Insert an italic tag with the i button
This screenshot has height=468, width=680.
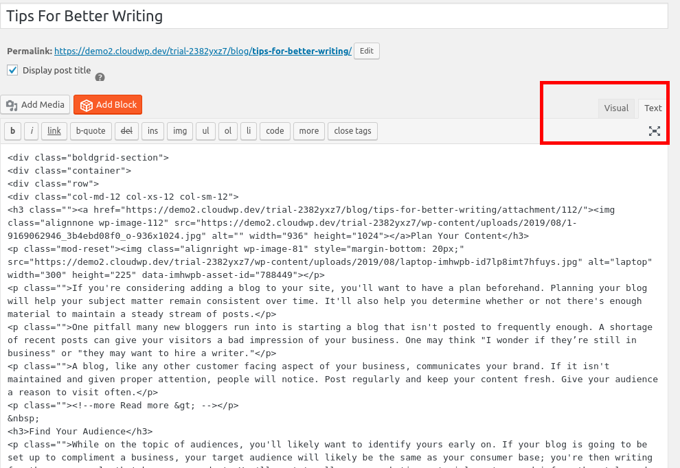click(x=31, y=131)
